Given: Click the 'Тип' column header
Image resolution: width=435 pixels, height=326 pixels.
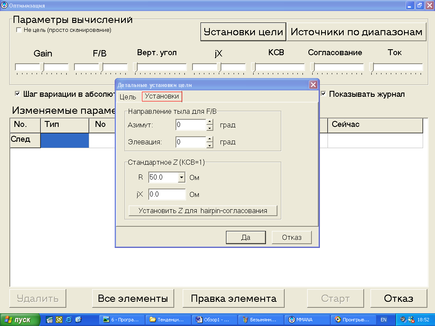Looking at the screenshot, I should tap(65, 125).
